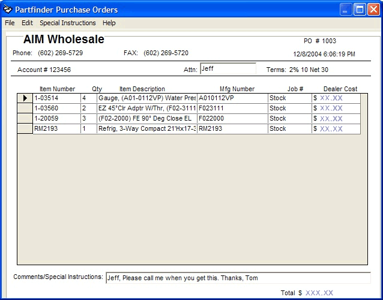Select row header for item 1-20059

(x=25, y=119)
